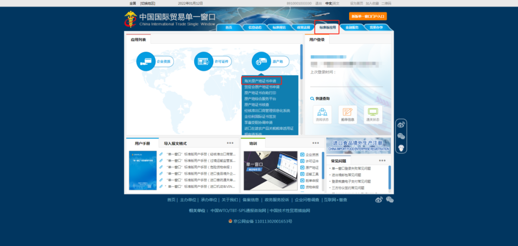
Task: Click the 退出 logout link
Action: tap(318, 3)
